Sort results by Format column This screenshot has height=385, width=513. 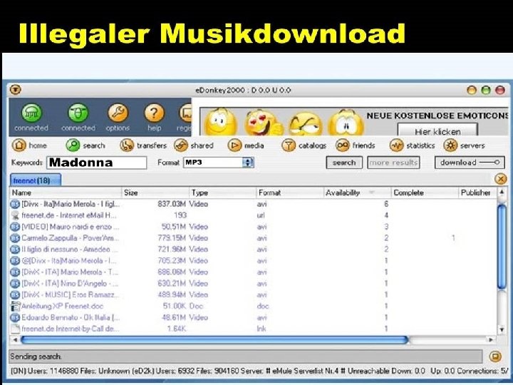(290, 192)
